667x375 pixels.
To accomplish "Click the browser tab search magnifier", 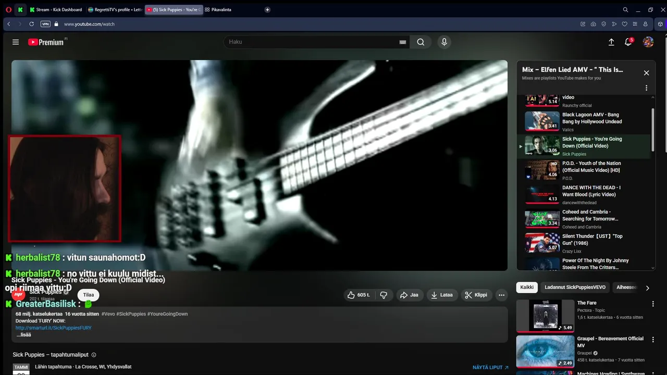I will (625, 9).
